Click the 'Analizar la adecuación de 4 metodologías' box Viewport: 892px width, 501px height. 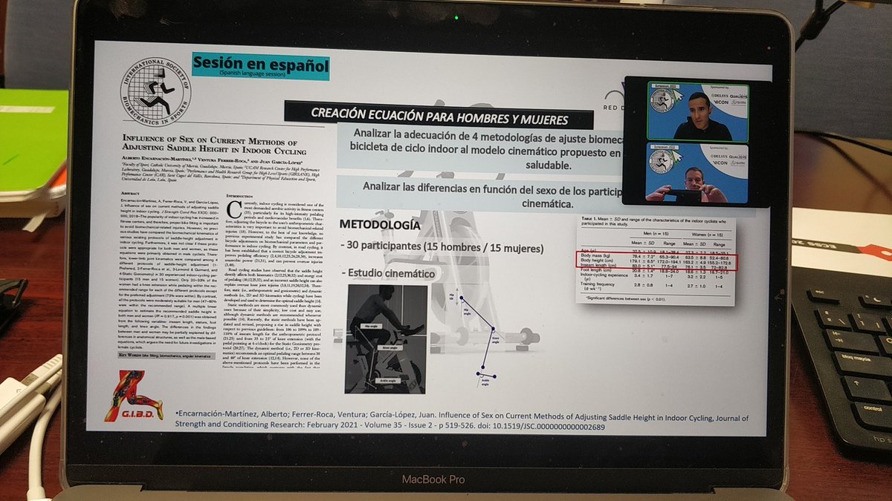coord(479,151)
